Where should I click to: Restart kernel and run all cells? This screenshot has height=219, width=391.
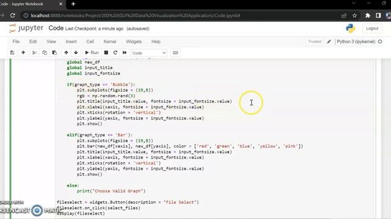[x=125, y=53]
